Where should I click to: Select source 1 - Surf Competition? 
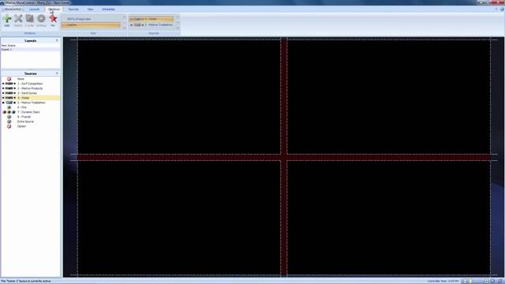31,84
